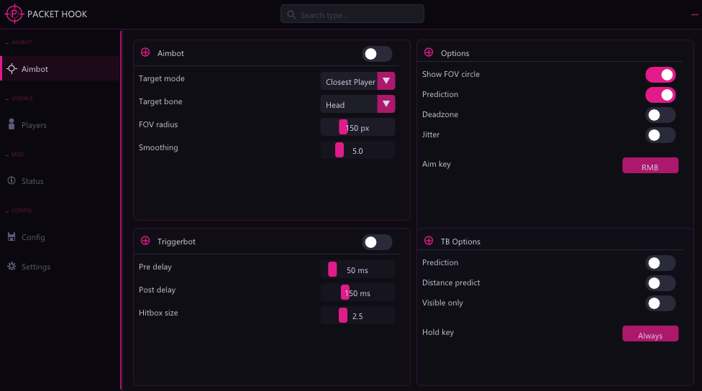The width and height of the screenshot is (702, 391).
Task: Click the Packet Hook crosshair logo
Action: click(14, 14)
